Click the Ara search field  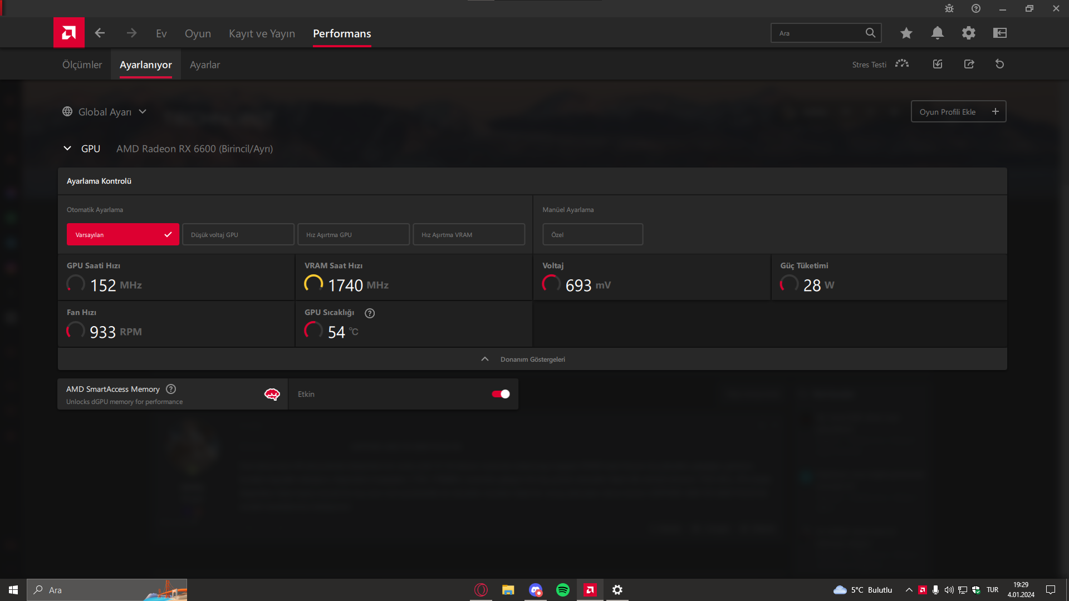coord(818,33)
